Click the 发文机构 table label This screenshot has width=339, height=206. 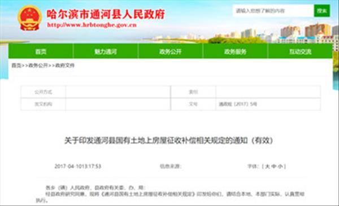[44, 104]
